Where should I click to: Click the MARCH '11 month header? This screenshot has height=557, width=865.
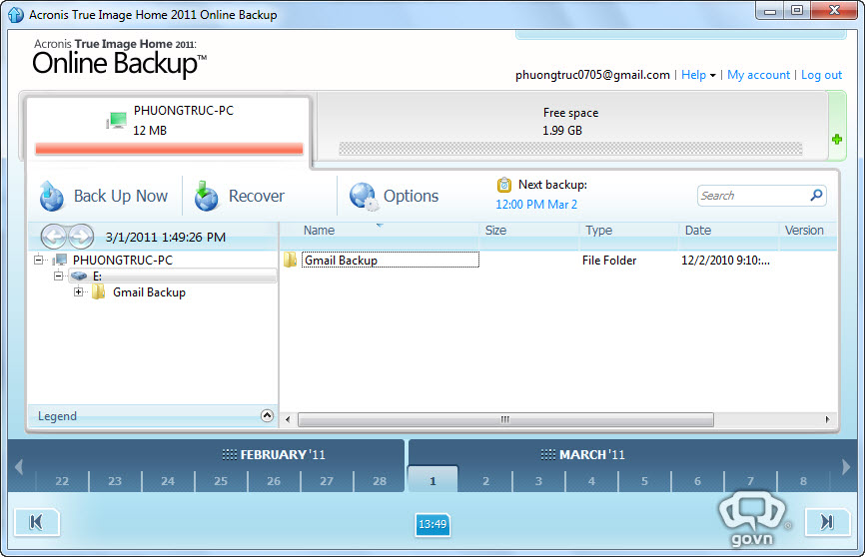click(x=583, y=454)
